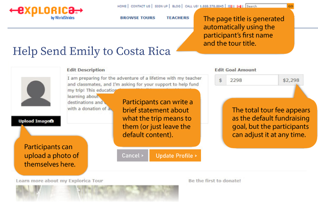Click the Update Profile button
This screenshot has height=219, width=318.
tap(175, 155)
